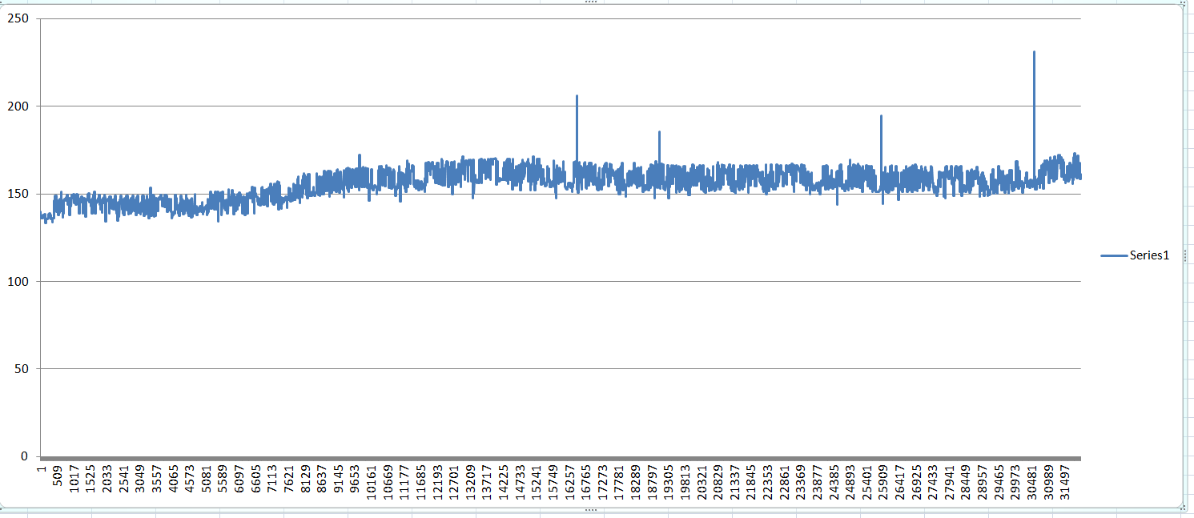The image size is (1194, 518).
Task: Select the 250 value axis label
Action: [18, 18]
